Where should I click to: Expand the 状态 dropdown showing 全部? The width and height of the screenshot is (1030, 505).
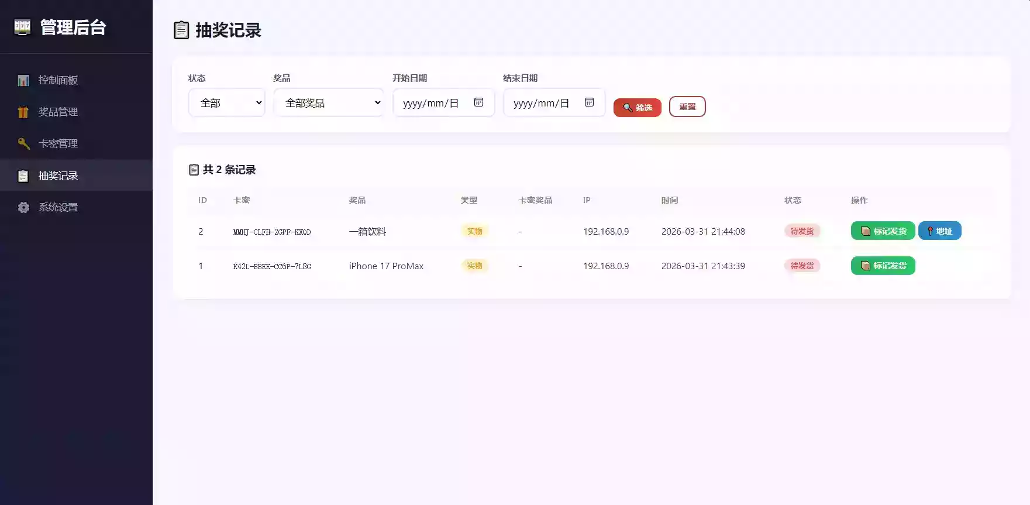pyautogui.click(x=227, y=103)
